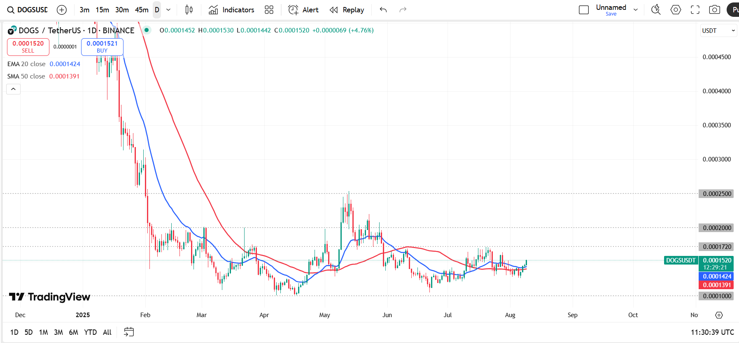
Task: Open the USDT currency dropdown
Action: click(x=718, y=31)
